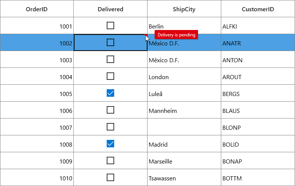Toggle the Delivered checkbox in row 1002
The height and width of the screenshot is (186, 295).
point(110,42)
